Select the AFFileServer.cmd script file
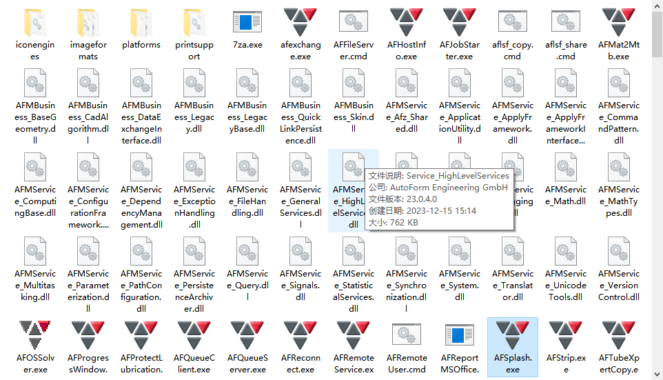The height and width of the screenshot is (380, 663). click(x=353, y=24)
